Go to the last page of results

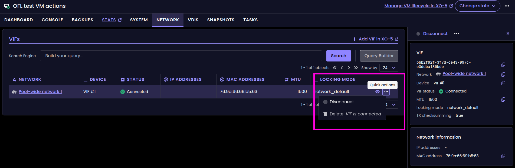tap(356, 68)
